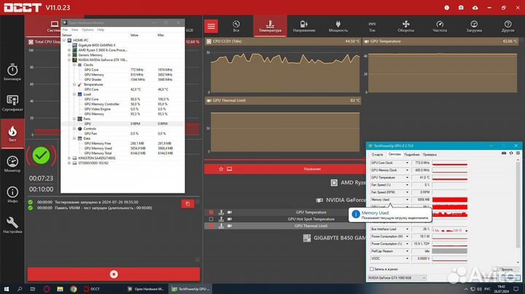Open the Тест flame section in OCCT sidebar
The width and height of the screenshot is (525, 294).
tap(12, 134)
